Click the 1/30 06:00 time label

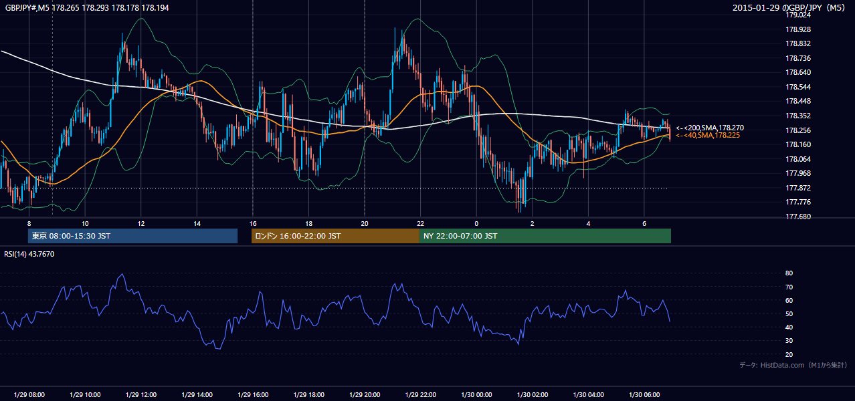(x=644, y=395)
